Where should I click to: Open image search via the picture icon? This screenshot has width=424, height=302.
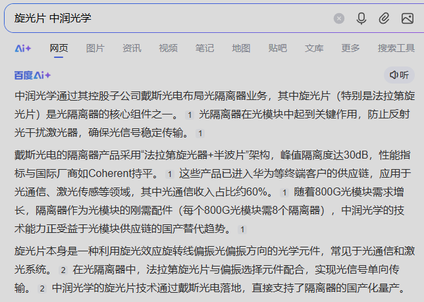[408, 18]
